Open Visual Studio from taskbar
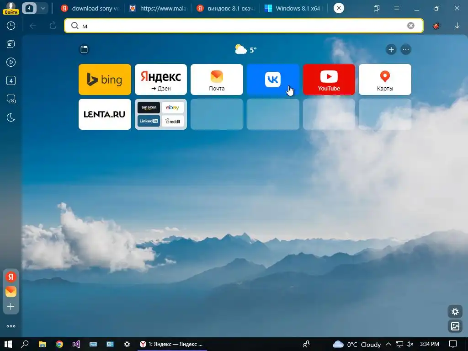Screen dimensions: 468x351 pos(76,344)
